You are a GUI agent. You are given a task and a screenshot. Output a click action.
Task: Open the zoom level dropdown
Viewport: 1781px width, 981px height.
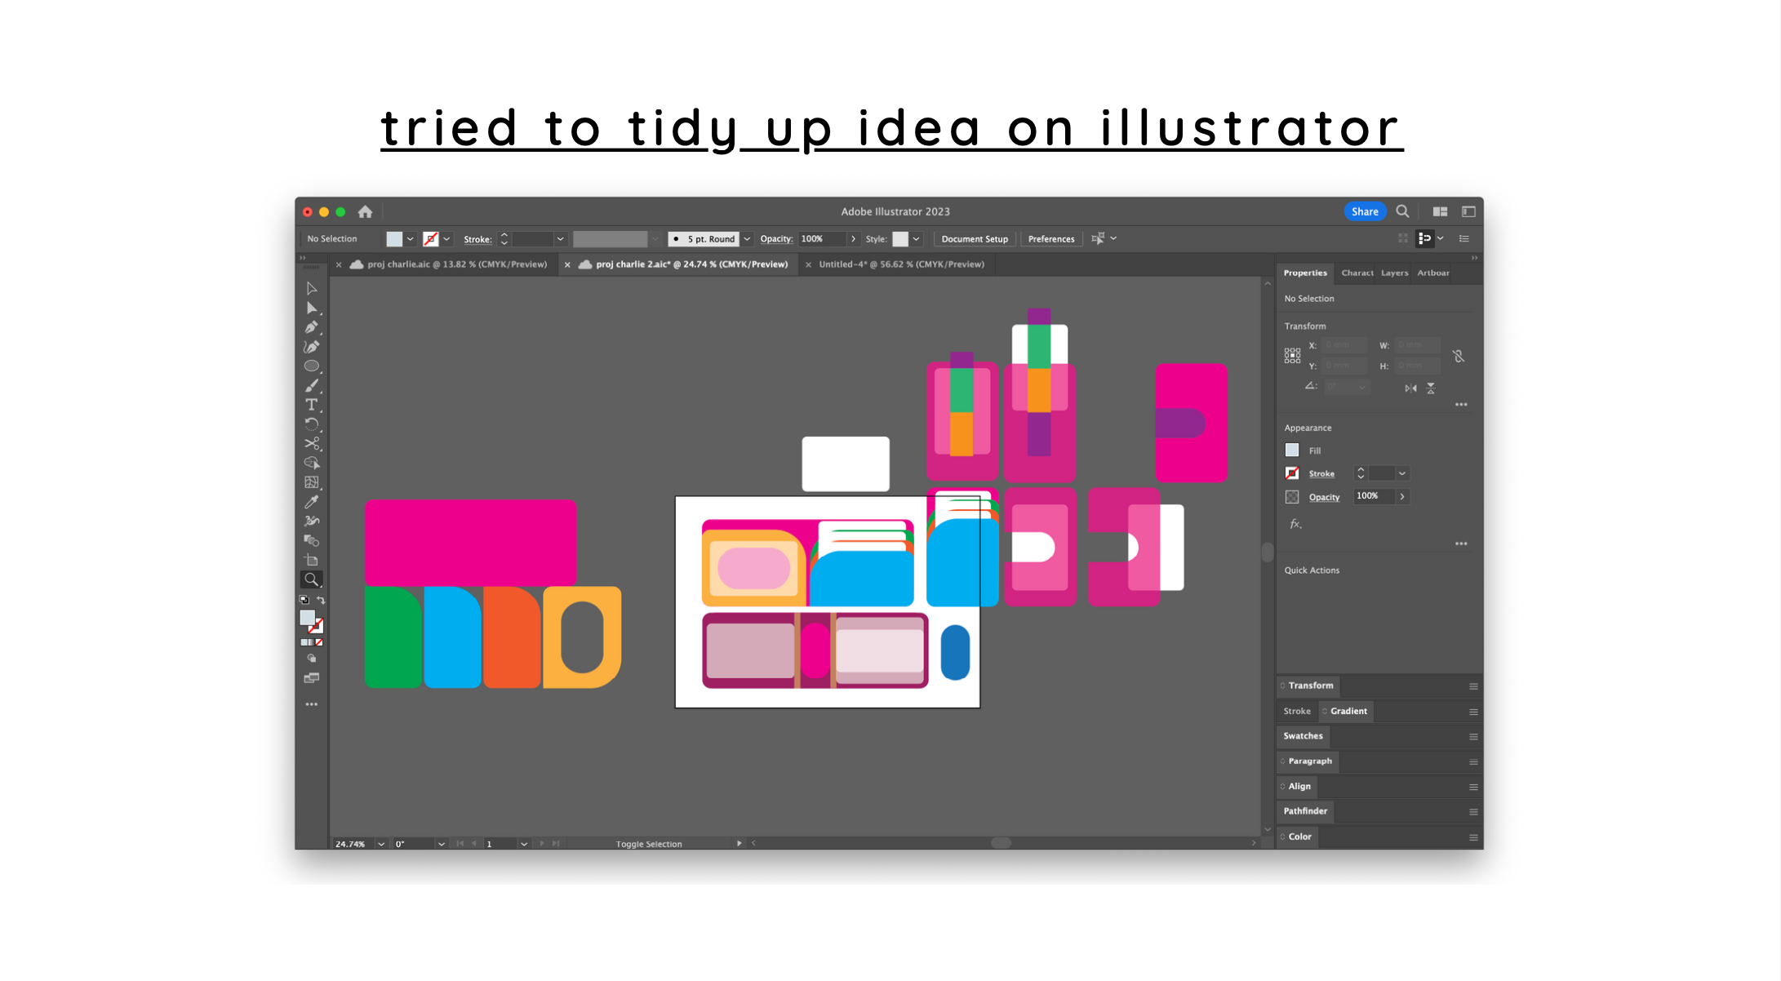pos(381,844)
